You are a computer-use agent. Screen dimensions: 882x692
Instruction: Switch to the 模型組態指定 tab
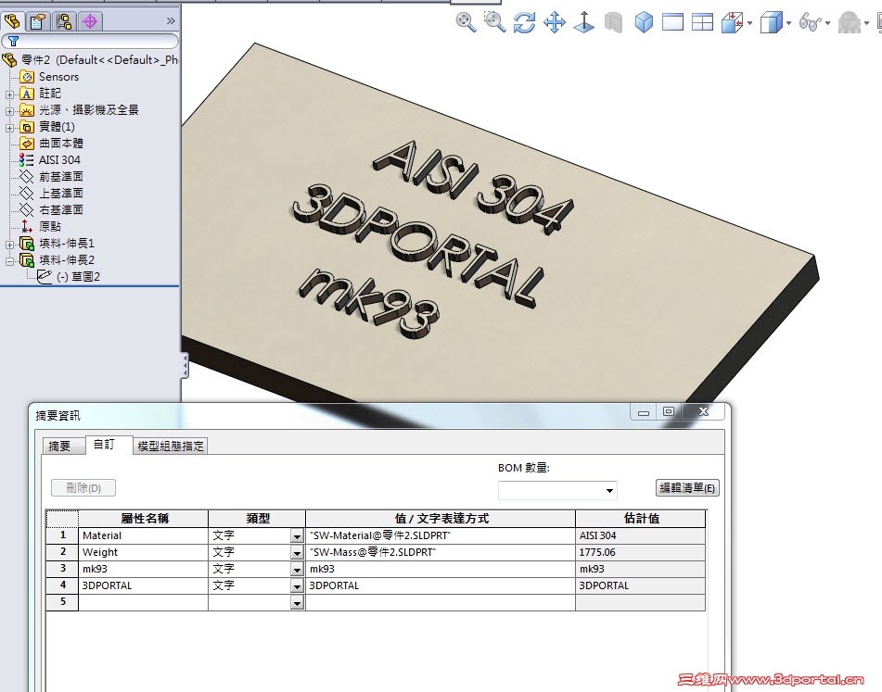click(171, 446)
